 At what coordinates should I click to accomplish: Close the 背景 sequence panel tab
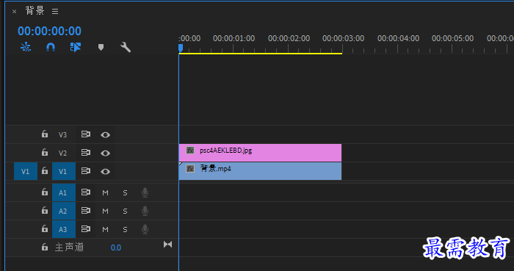[x=14, y=12]
